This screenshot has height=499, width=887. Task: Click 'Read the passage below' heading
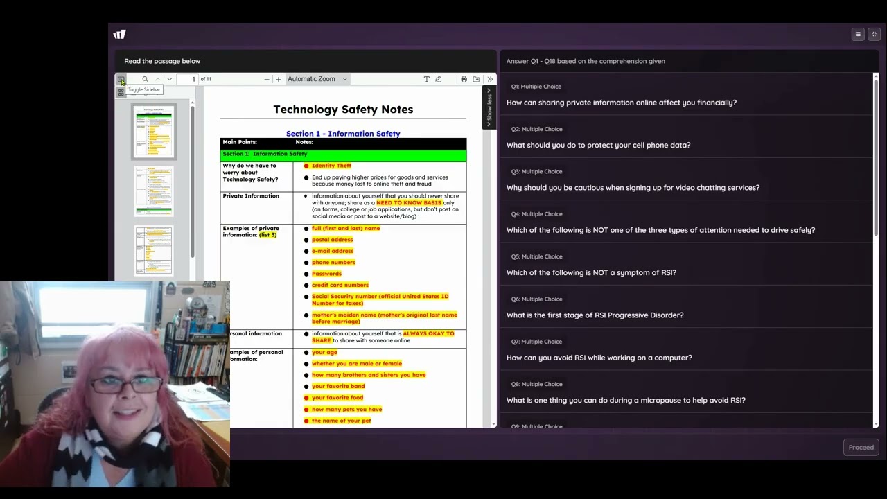(x=162, y=61)
